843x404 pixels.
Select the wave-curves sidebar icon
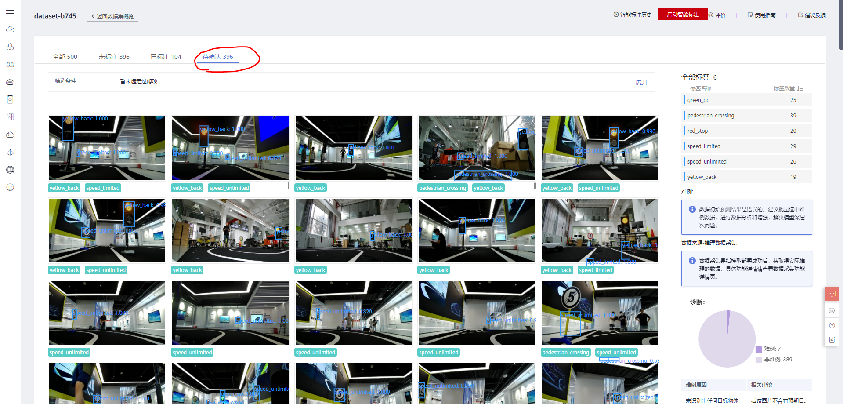coord(10,64)
